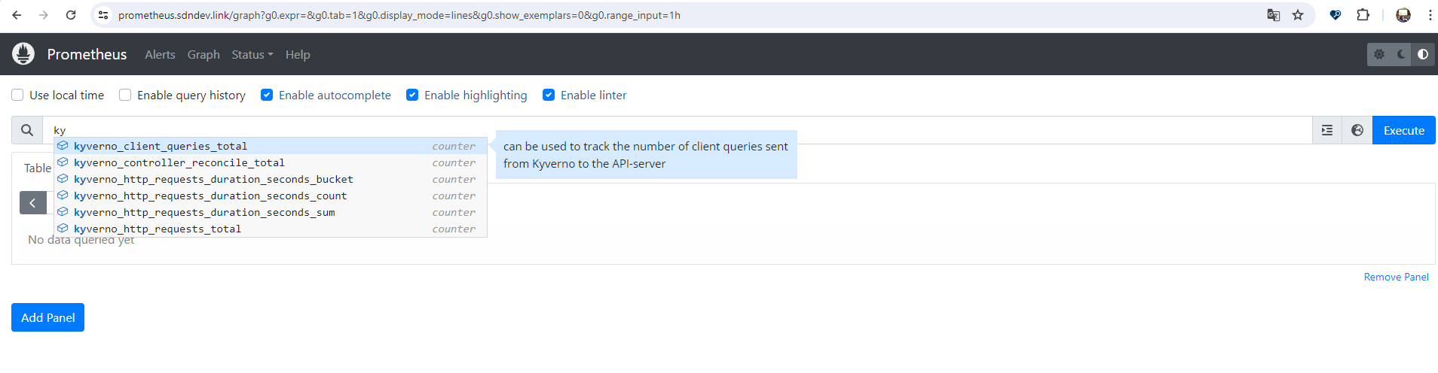Open the browser extensions puzzle icon
The image size is (1438, 373).
[x=1363, y=15]
